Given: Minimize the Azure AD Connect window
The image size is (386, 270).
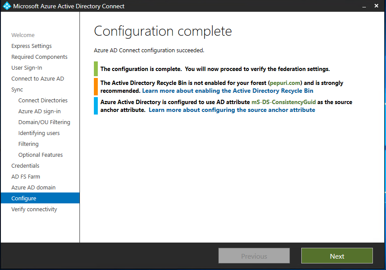Looking at the screenshot, I should click(x=364, y=6).
